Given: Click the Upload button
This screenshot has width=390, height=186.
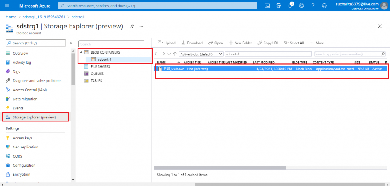Looking at the screenshot, I should [167, 43].
